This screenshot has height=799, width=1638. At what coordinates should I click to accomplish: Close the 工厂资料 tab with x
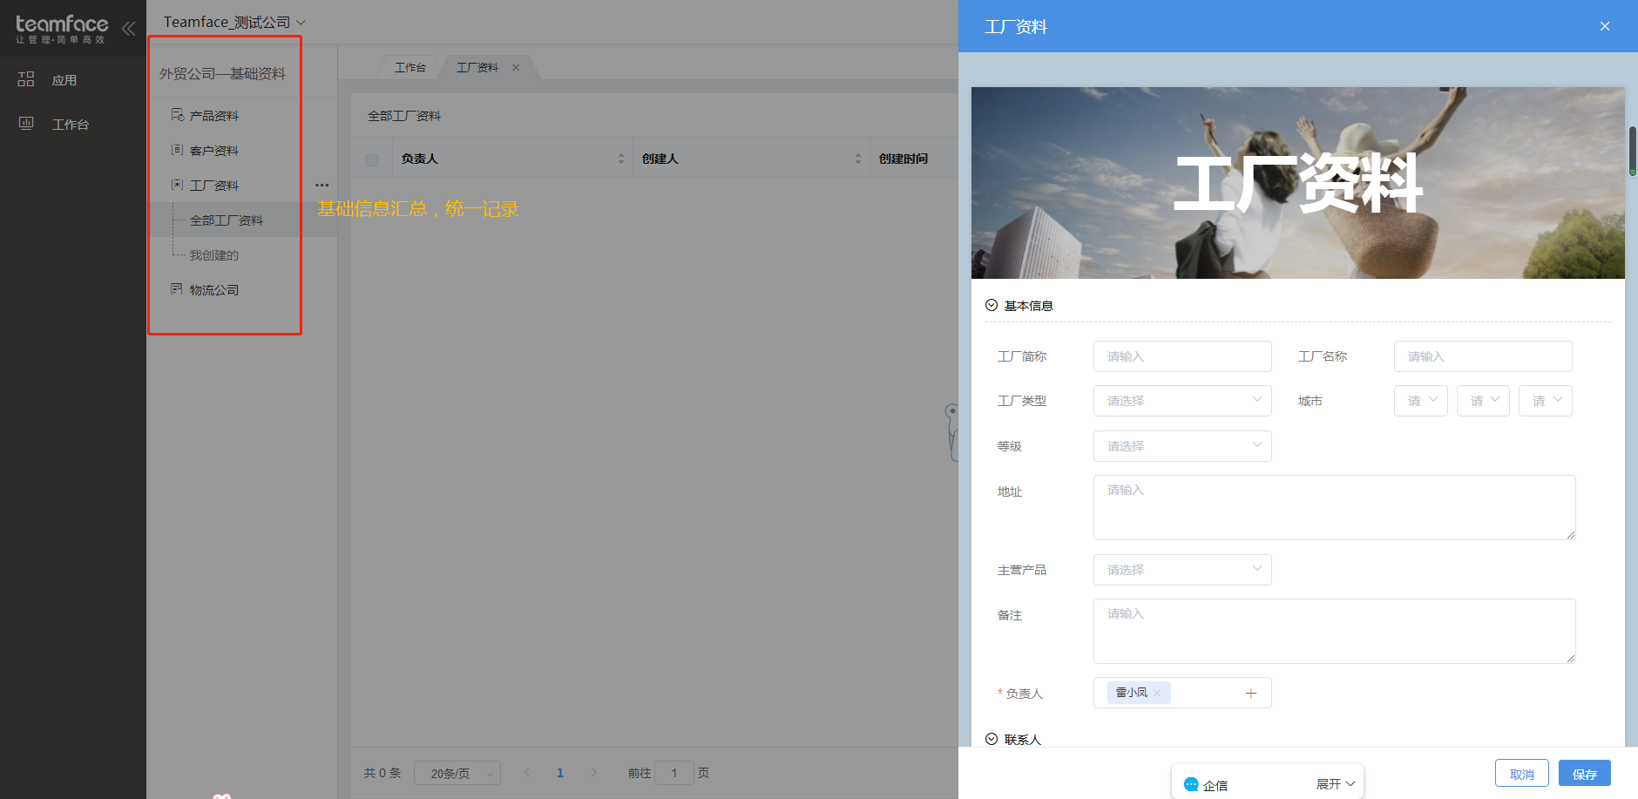coord(516,67)
